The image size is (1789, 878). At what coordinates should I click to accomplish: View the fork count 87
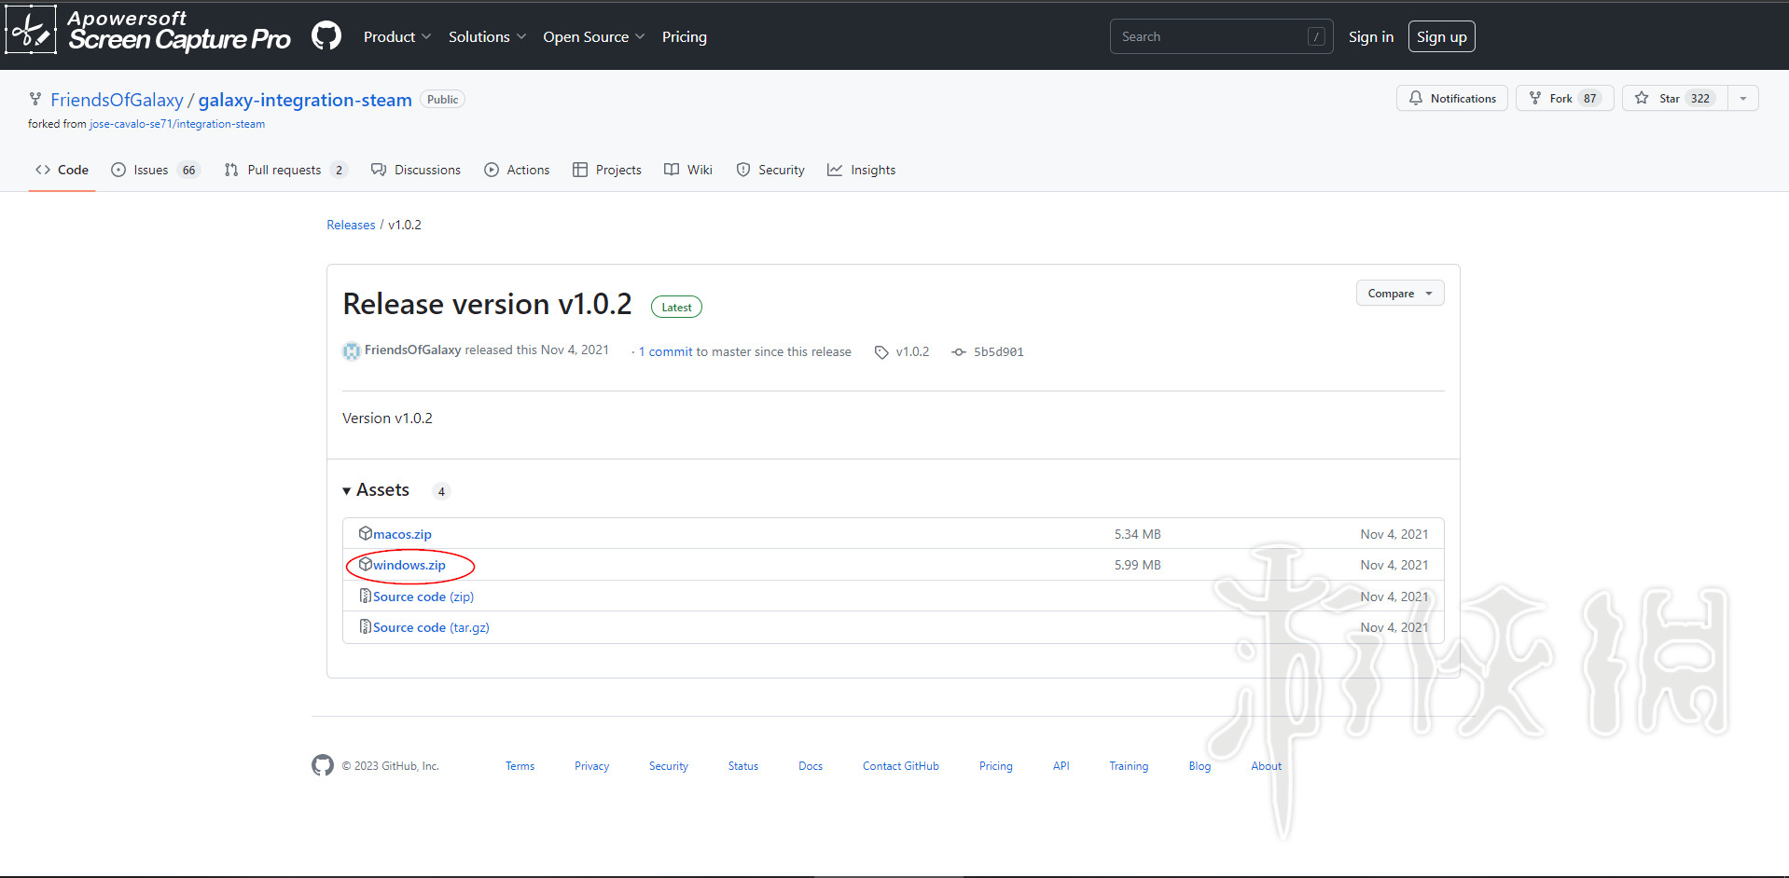1590,98
